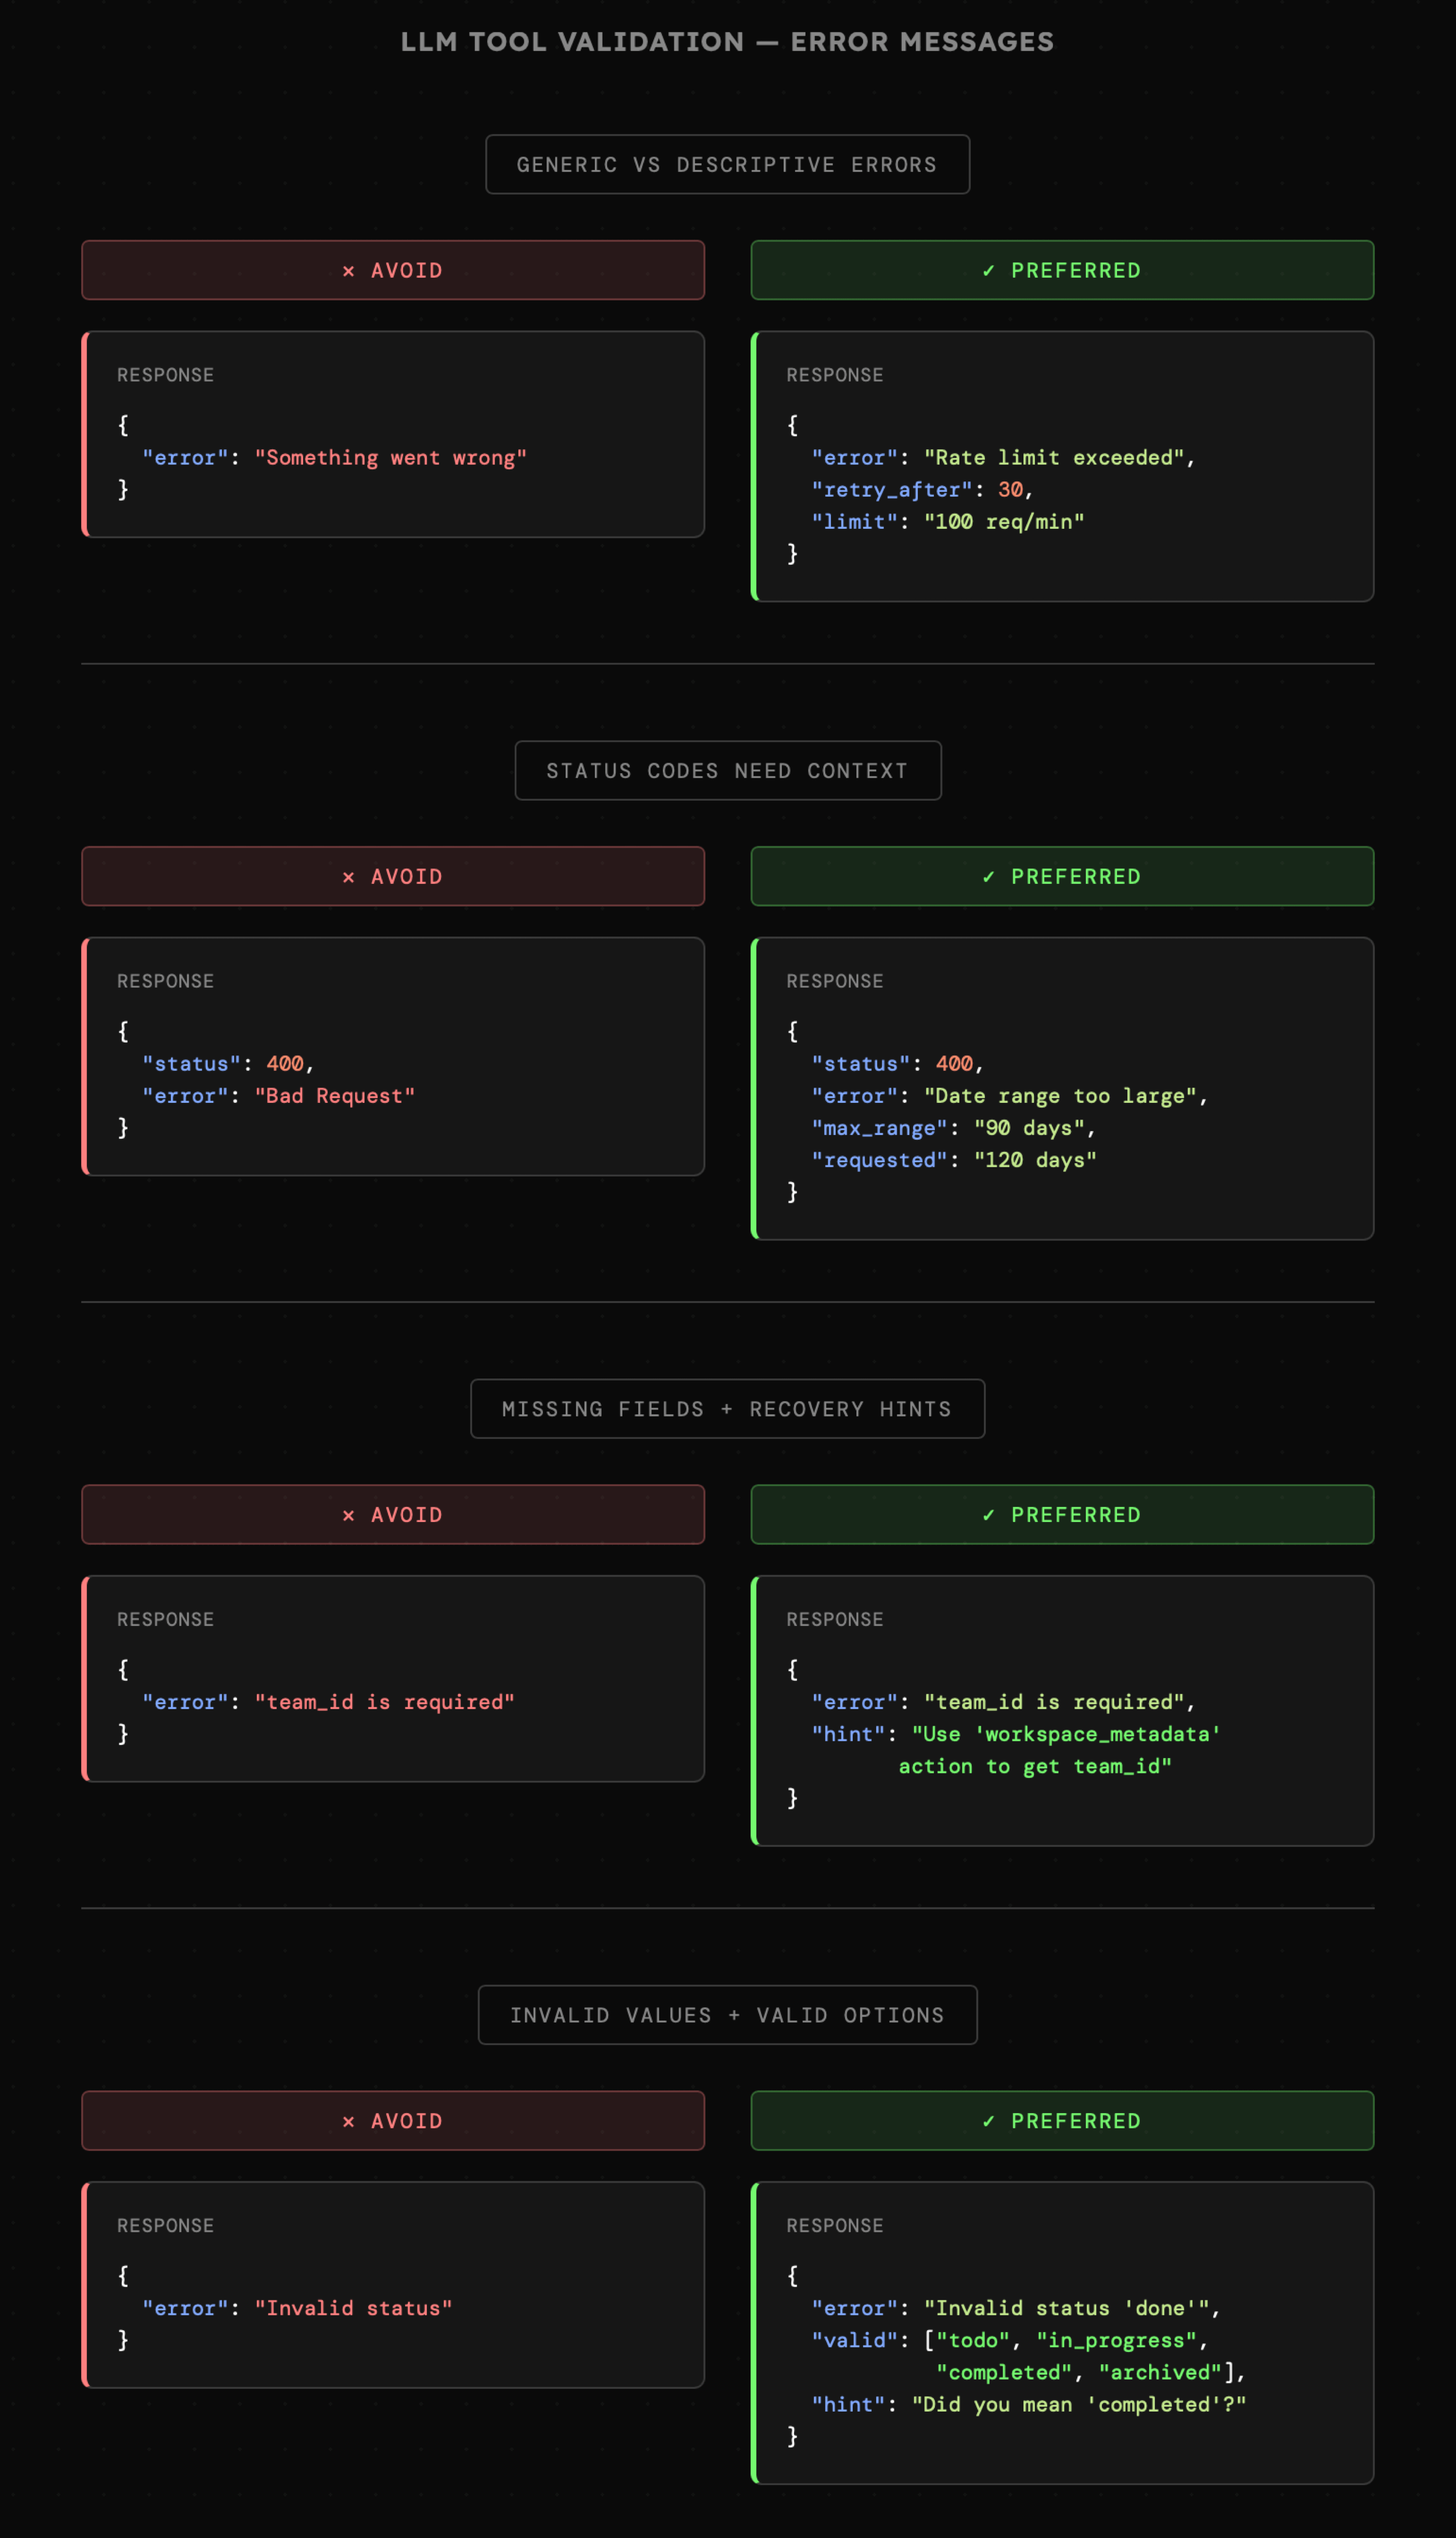
Task: Click the ✓ icon in the Invalid Values PREFERRED banner
Action: 988,2121
